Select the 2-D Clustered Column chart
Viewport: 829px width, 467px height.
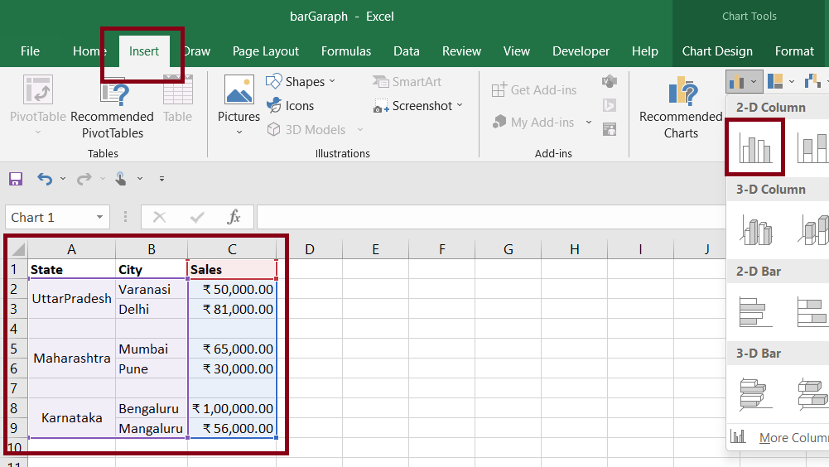pyautogui.click(x=755, y=147)
